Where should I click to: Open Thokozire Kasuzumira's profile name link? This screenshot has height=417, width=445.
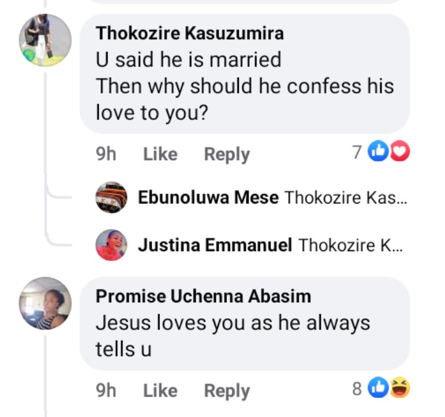[x=190, y=34]
